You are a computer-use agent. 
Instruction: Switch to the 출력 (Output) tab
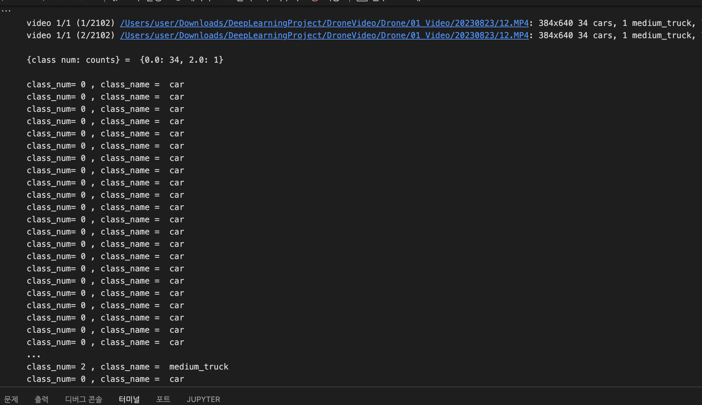pyautogui.click(x=42, y=399)
